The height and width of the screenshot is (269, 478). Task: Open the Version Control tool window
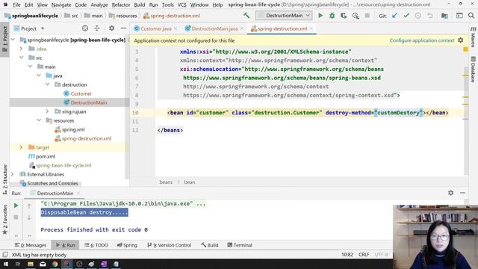170,245
